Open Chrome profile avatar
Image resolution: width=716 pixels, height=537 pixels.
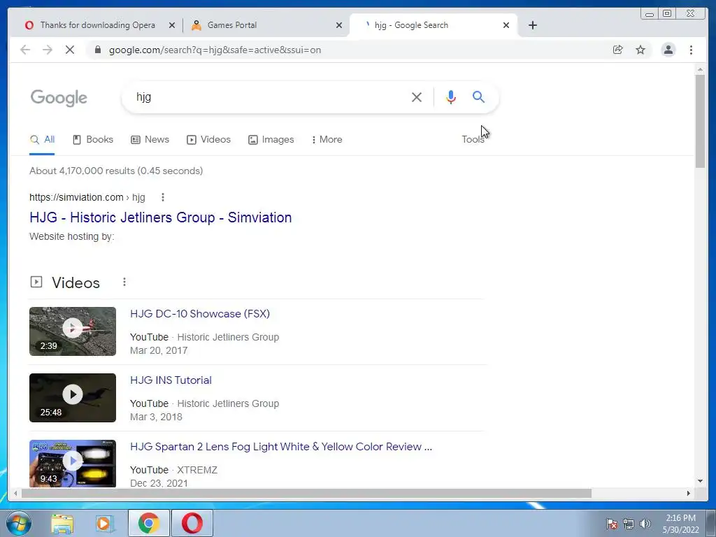click(668, 50)
